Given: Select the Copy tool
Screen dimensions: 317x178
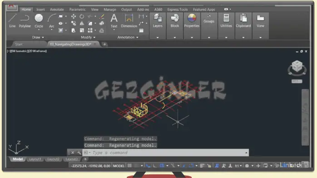Looking at the screenshot, I should (74, 24).
